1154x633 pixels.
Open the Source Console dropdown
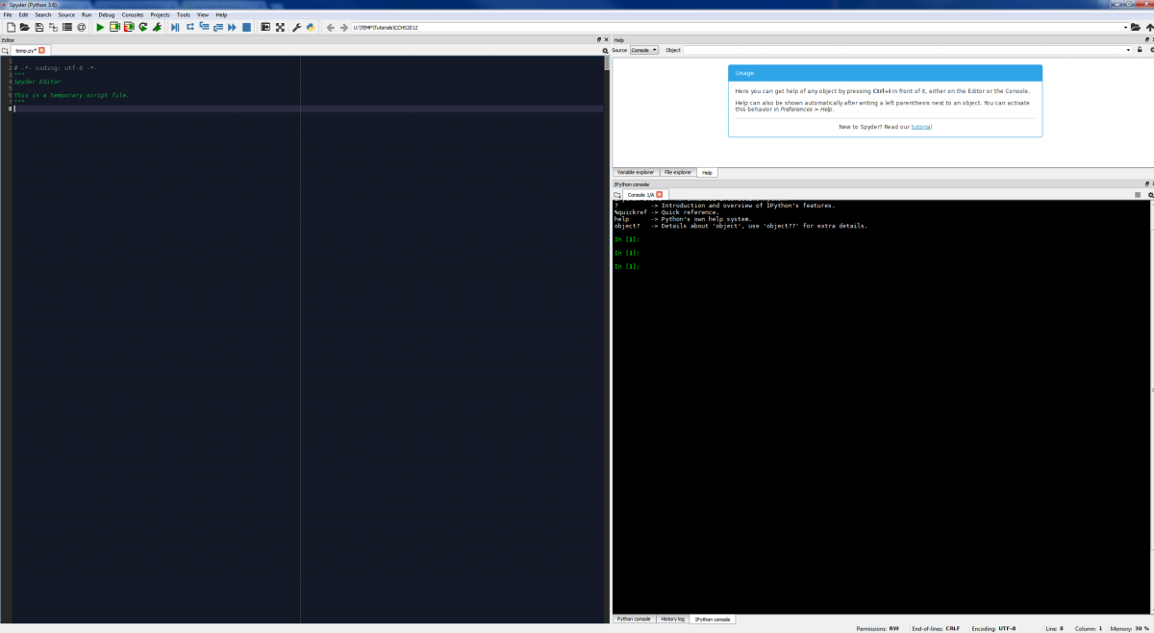(644, 50)
